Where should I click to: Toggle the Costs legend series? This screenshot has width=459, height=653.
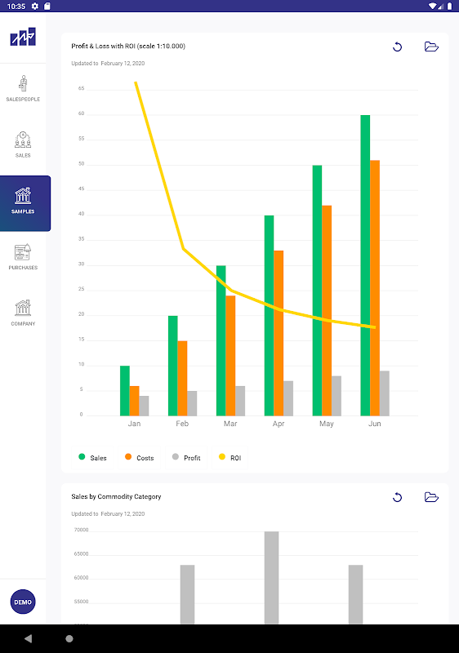(x=139, y=458)
